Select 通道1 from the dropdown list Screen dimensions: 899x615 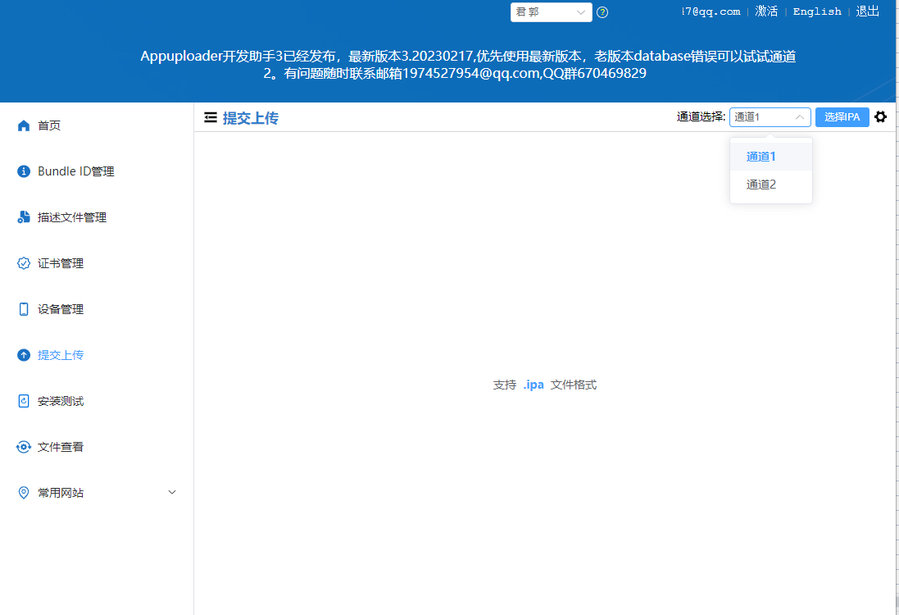[761, 157]
